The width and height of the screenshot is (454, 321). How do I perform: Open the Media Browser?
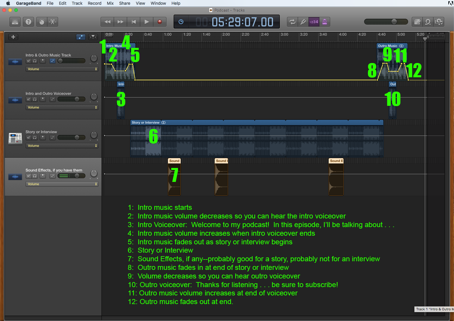439,22
